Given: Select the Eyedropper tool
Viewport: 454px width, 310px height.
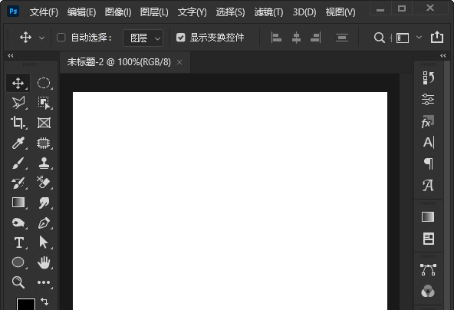Looking at the screenshot, I should (18, 143).
